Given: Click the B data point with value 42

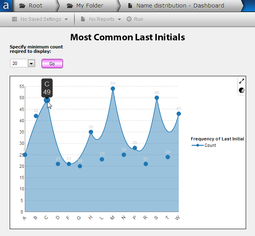Looking at the screenshot, I should click(36, 116).
